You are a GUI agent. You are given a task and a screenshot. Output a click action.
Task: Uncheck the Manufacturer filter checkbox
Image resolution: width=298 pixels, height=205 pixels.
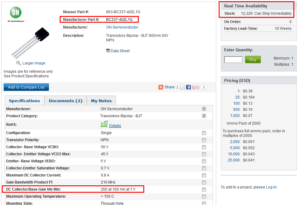[204, 109]
